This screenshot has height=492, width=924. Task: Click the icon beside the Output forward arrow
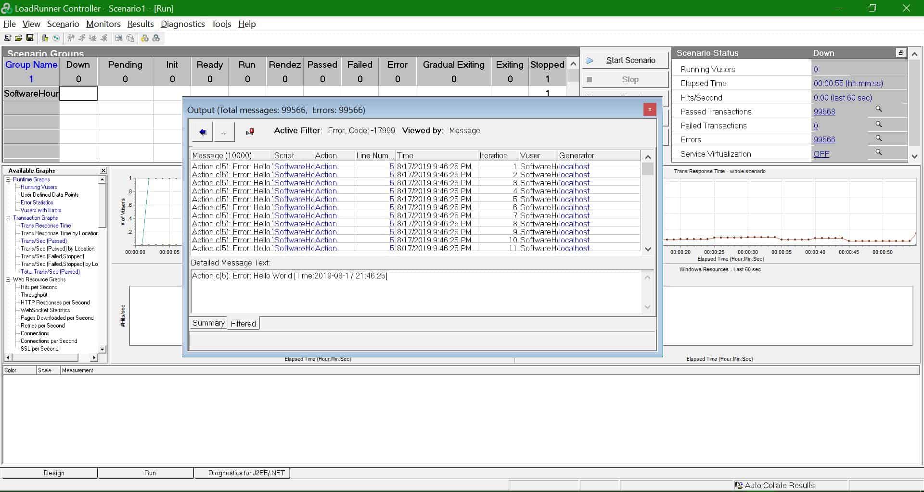click(x=250, y=132)
